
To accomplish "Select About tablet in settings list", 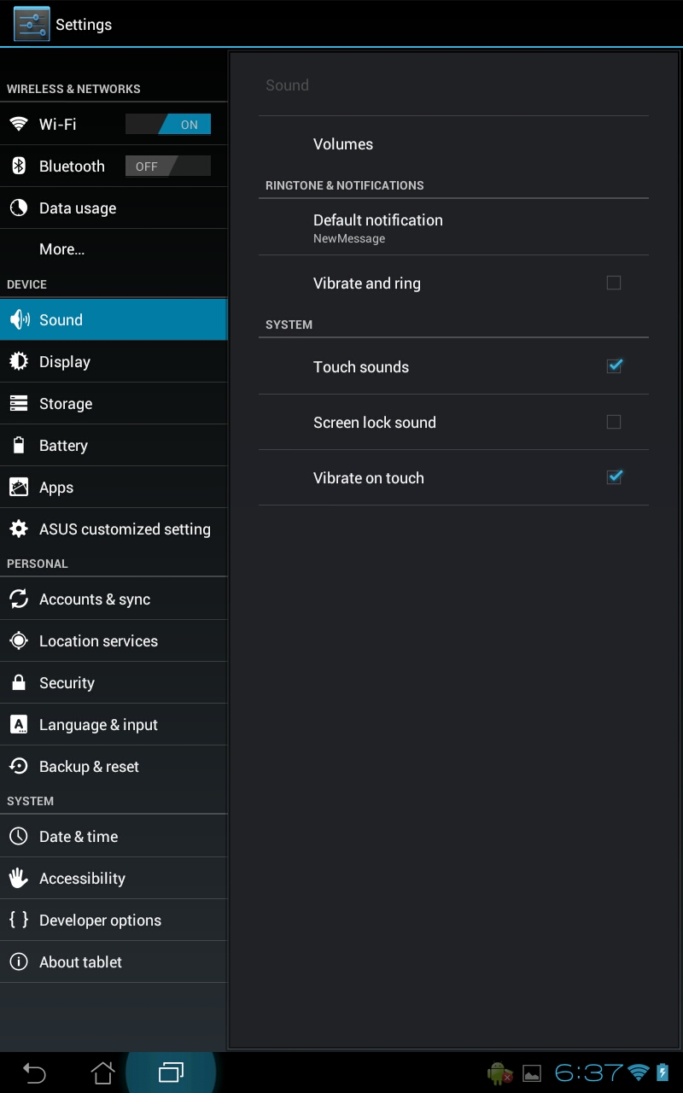I will (80, 962).
